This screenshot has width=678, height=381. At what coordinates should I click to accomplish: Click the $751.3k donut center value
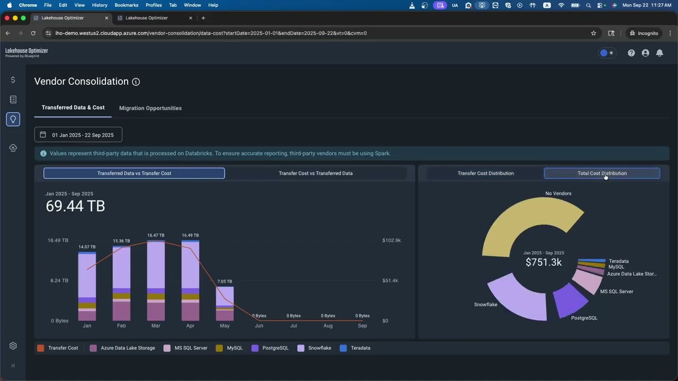[543, 262]
